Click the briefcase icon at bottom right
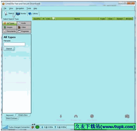Screen dimensions: 137x131 (127, 116)
